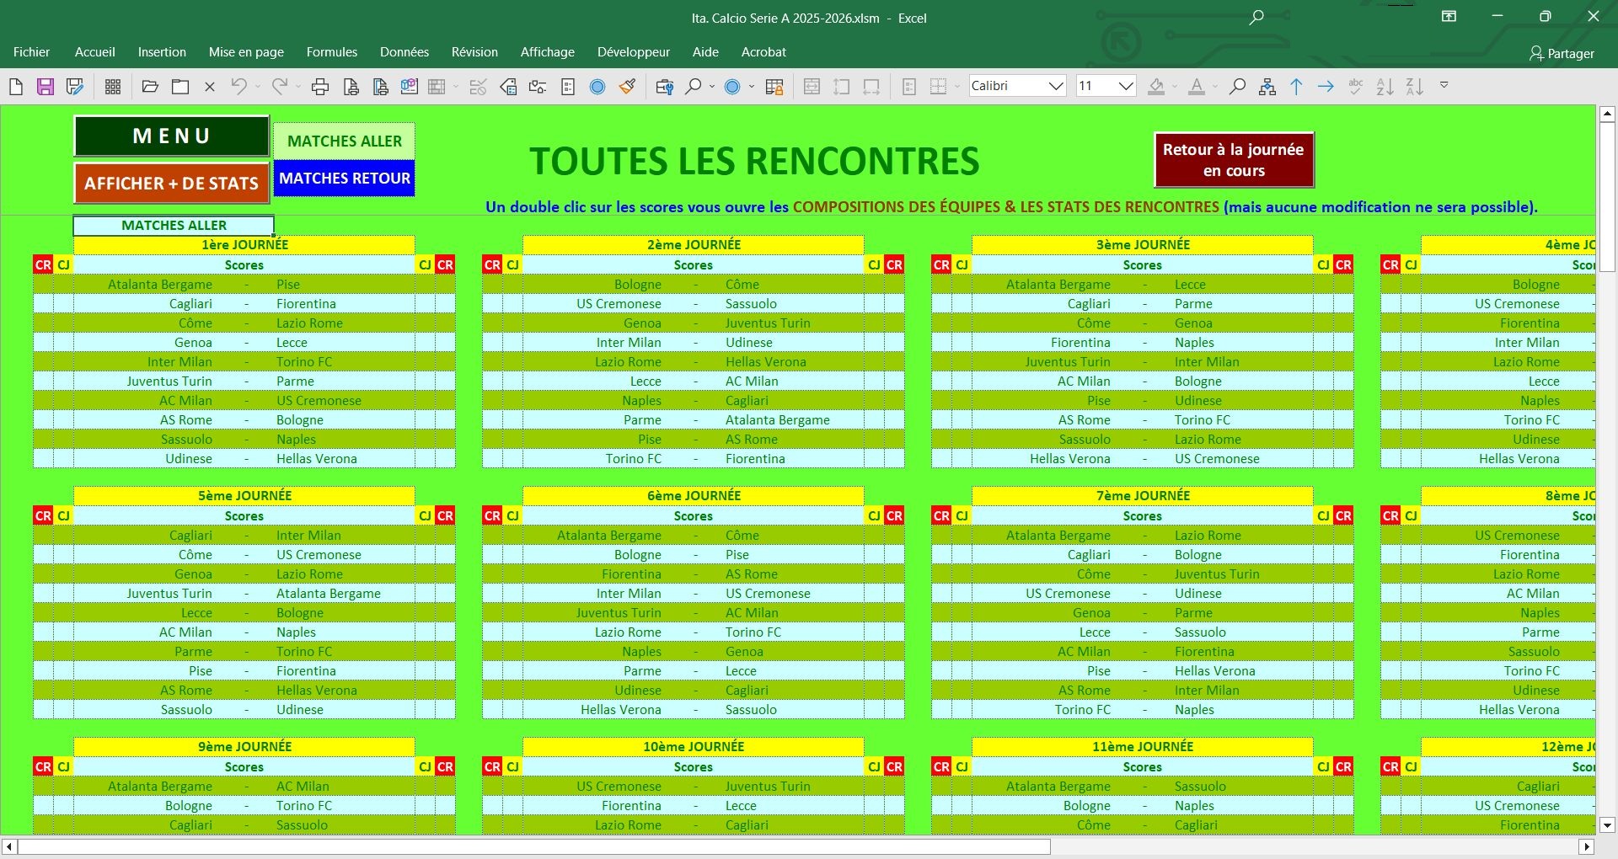Click the Redo arrow icon
Screen dimensions: 1618x859
coord(280,86)
